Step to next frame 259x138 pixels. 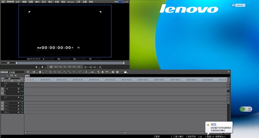click(70, 67)
